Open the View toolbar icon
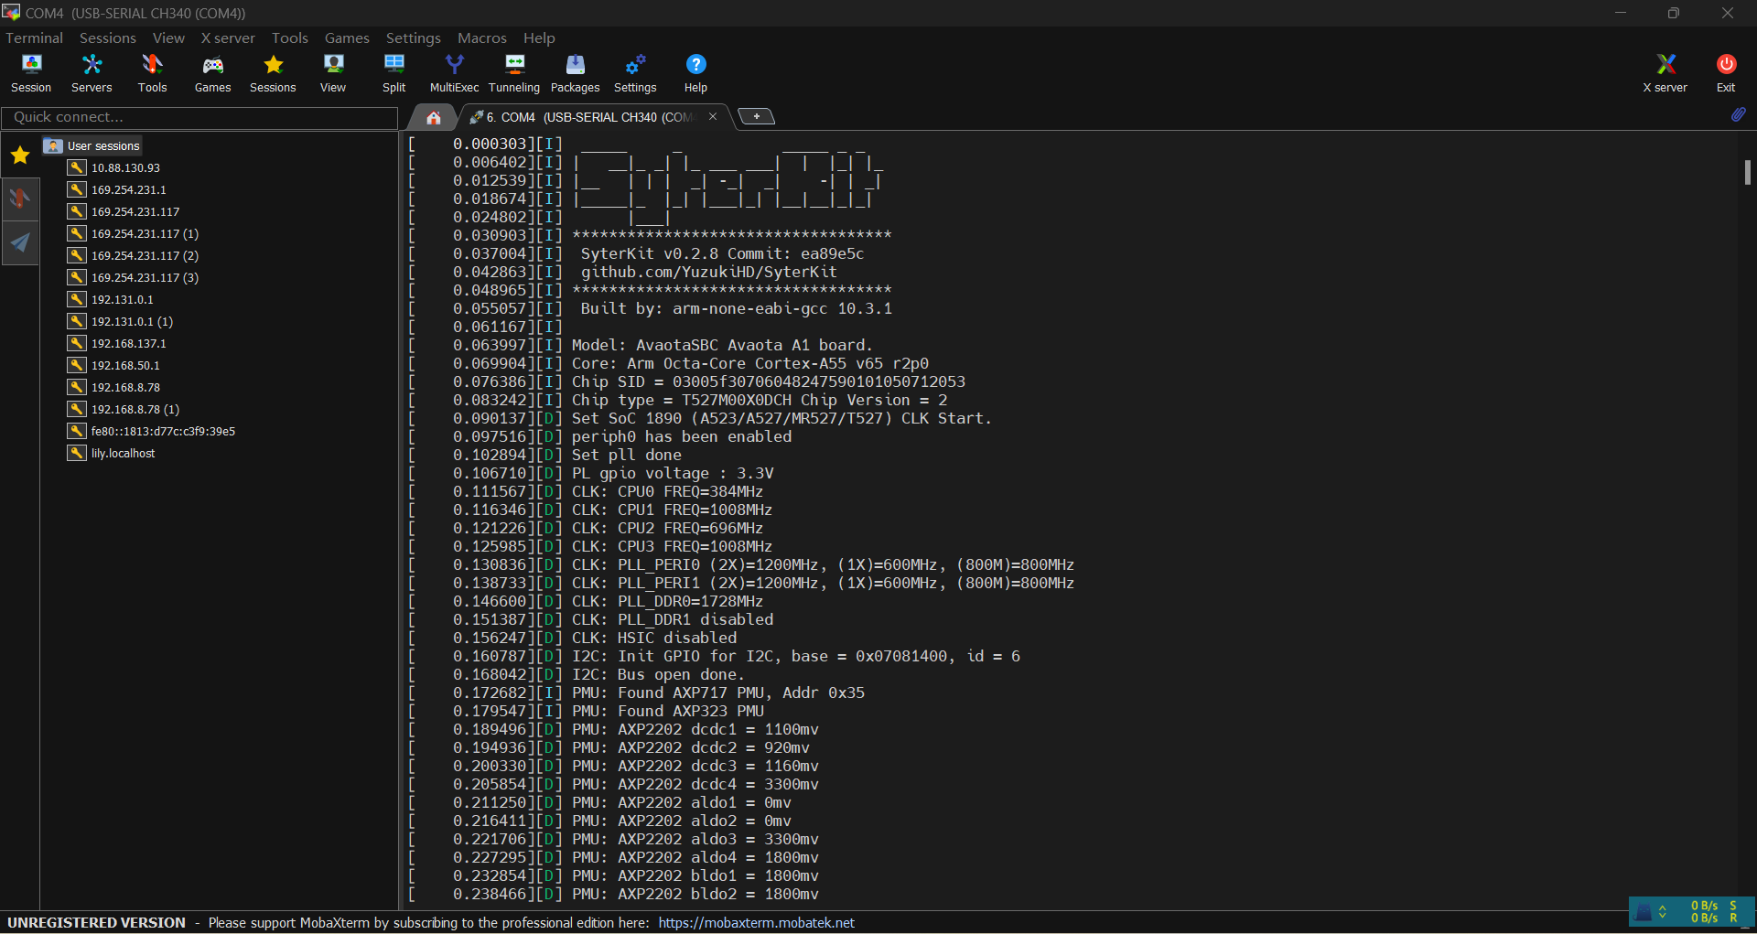The image size is (1757, 934). 333,73
